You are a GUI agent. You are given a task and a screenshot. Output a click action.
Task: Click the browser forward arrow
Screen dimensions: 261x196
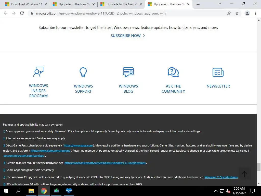14,13
